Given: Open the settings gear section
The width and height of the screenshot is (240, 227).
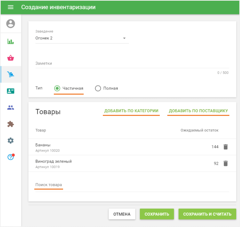Looking at the screenshot, I should (x=11, y=140).
